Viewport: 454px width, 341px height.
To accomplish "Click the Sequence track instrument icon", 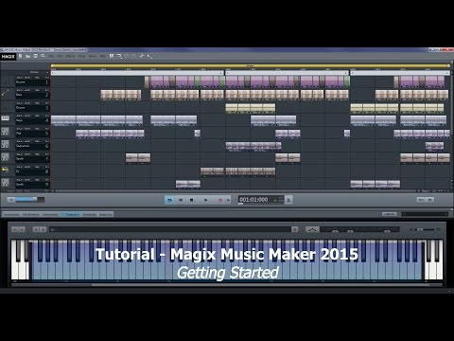I will coord(6,144).
